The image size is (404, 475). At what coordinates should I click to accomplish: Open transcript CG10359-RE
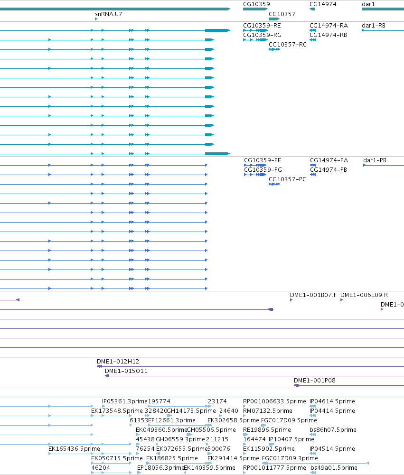point(262,26)
